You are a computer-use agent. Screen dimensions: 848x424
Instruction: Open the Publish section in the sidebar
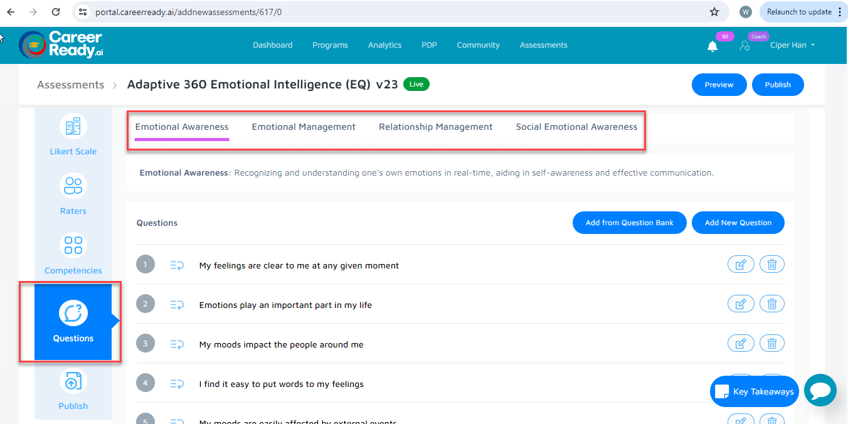tap(73, 389)
